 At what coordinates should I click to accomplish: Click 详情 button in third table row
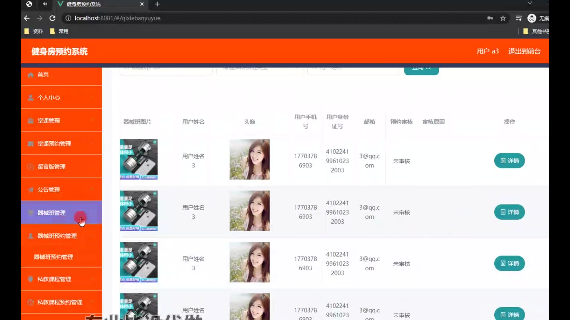coord(509,263)
